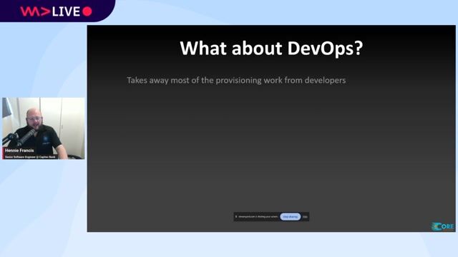Viewport: 458px width, 257px height.
Task: Click Hide in the screen-sharing bar
Action: (x=305, y=217)
